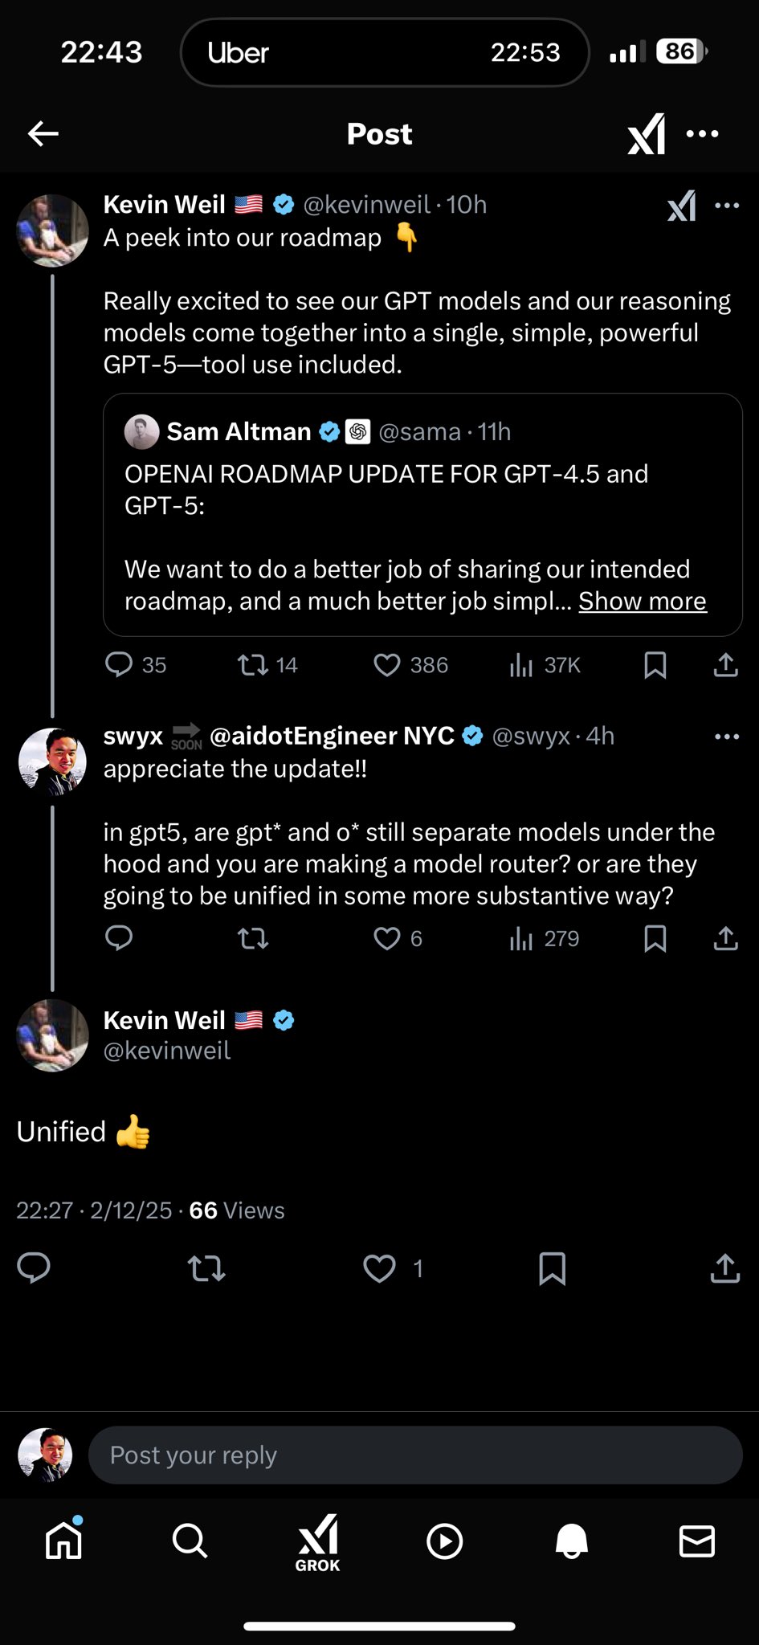759x1645 pixels.
Task: Open the three-dot menu in the header
Action: coord(703,133)
